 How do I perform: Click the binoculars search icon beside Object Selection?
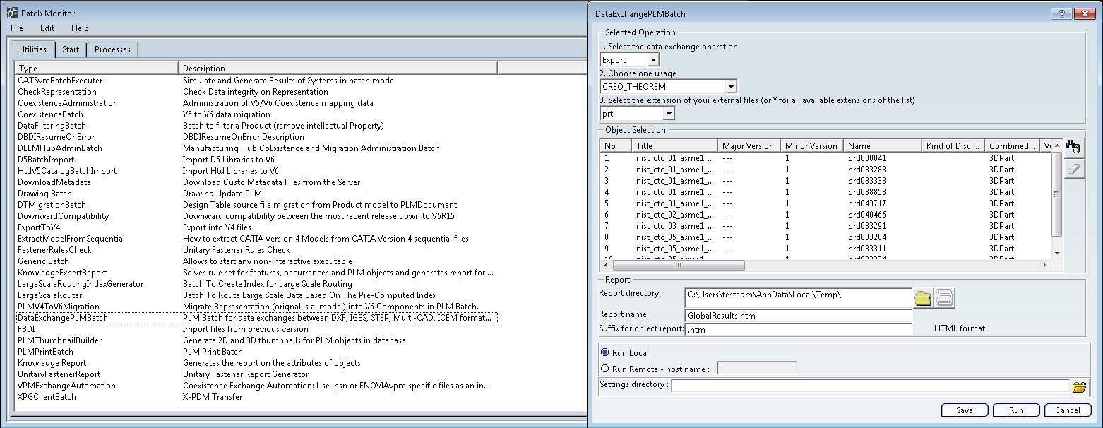point(1074,147)
